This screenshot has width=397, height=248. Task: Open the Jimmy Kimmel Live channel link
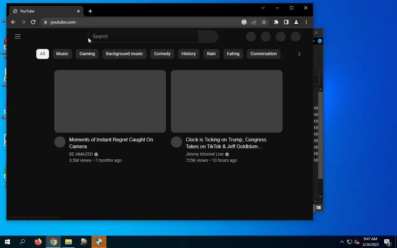tap(205, 154)
